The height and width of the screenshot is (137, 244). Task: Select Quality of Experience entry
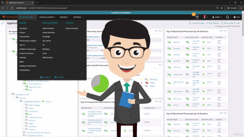(28, 66)
